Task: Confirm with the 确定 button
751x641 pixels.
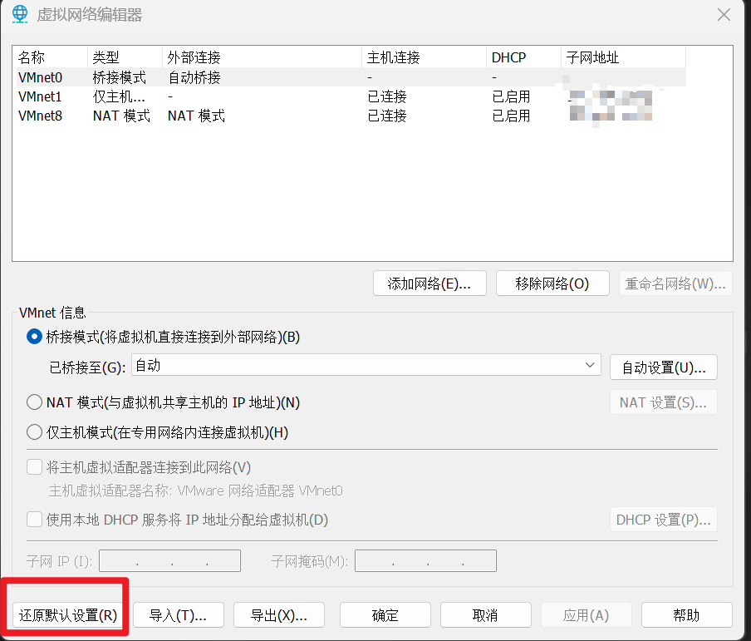Action: point(385,615)
